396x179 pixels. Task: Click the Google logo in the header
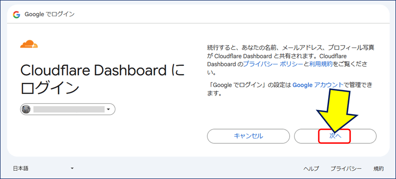(x=16, y=15)
